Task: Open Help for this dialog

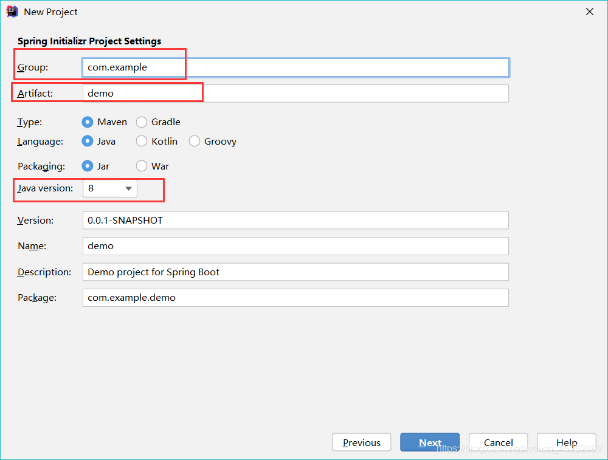Action: (x=567, y=442)
